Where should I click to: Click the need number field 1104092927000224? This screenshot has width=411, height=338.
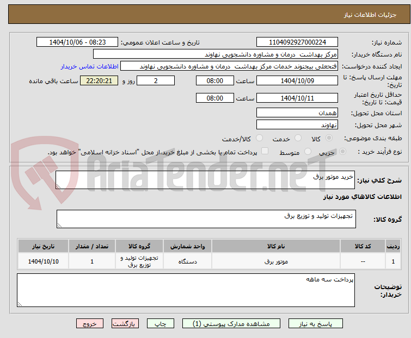[x=297, y=42]
